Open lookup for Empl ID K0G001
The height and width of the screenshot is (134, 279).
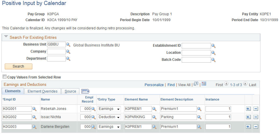coord(34,109)
